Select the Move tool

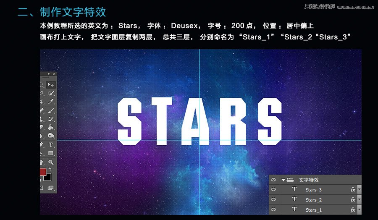(51, 85)
